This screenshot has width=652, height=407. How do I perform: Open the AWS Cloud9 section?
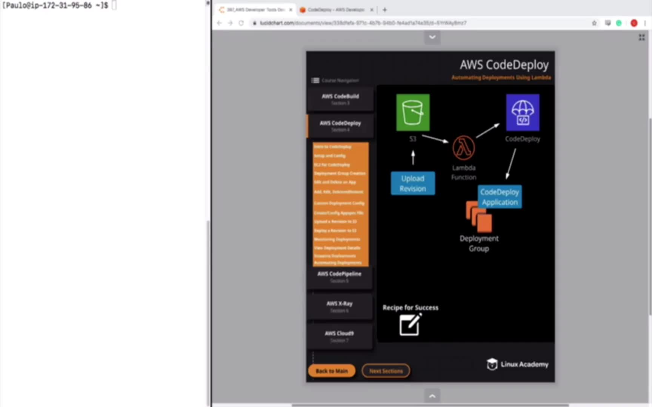point(339,337)
